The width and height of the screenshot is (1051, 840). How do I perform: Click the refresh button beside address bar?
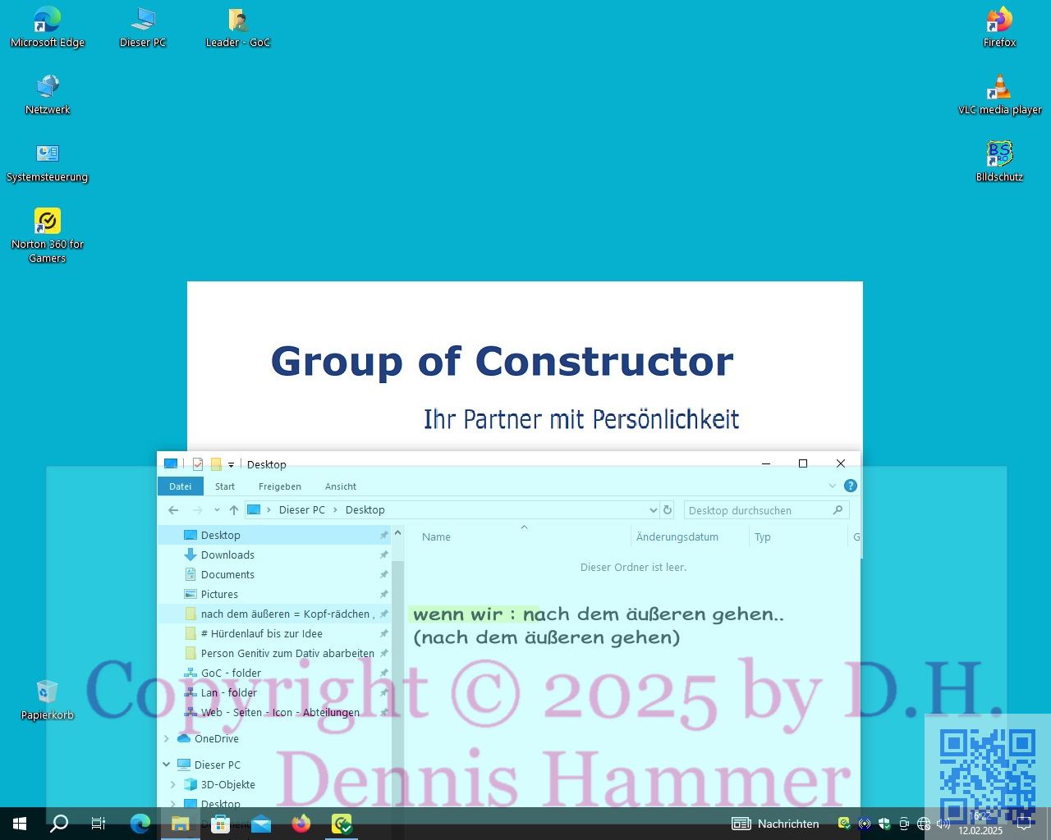coord(668,510)
